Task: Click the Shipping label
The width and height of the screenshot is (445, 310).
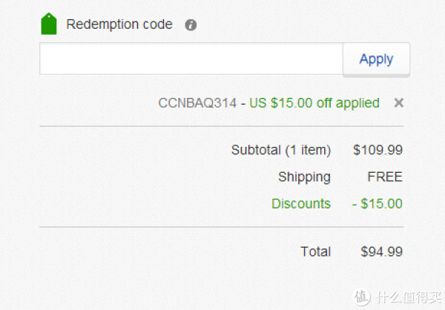Action: click(304, 177)
